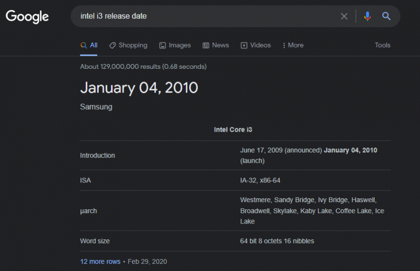Click the 'Westmere, Sandy Bridge' microarchitecture list

coord(312,211)
